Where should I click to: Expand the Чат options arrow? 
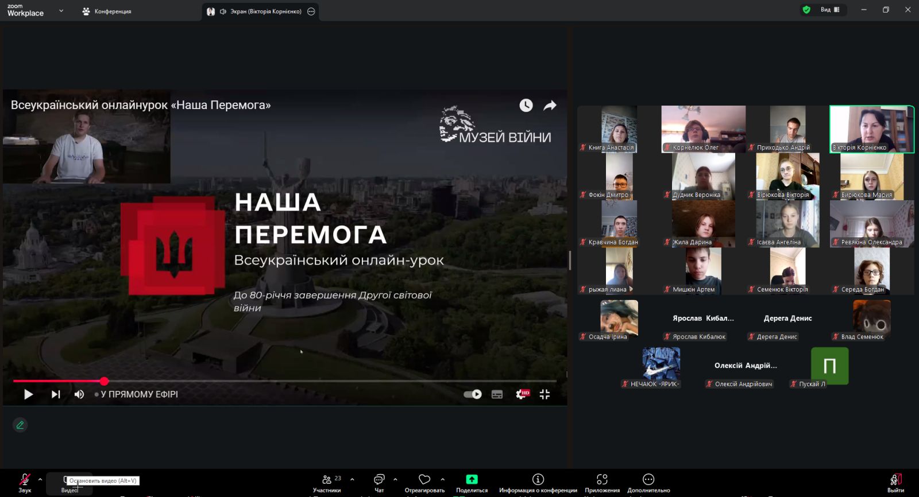395,479
